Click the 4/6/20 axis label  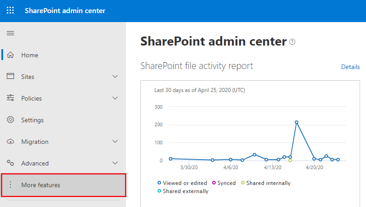[x=231, y=167]
